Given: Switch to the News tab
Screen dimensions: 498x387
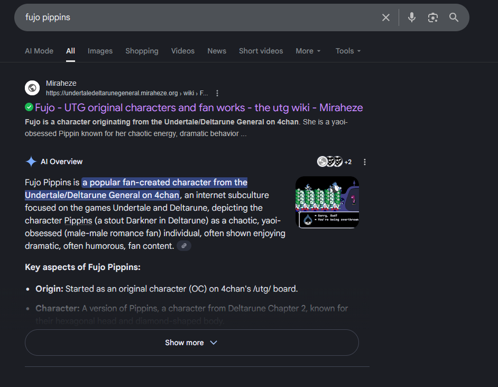Looking at the screenshot, I should pos(217,51).
